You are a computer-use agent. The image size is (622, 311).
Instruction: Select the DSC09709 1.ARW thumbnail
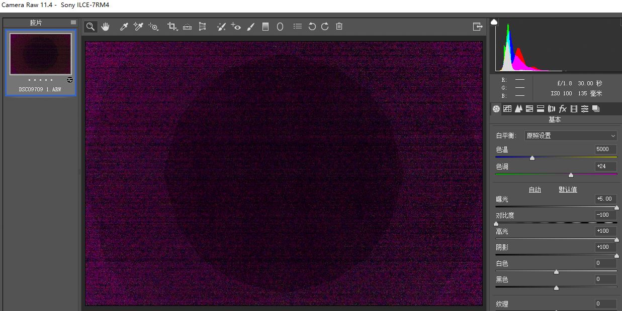pos(41,54)
